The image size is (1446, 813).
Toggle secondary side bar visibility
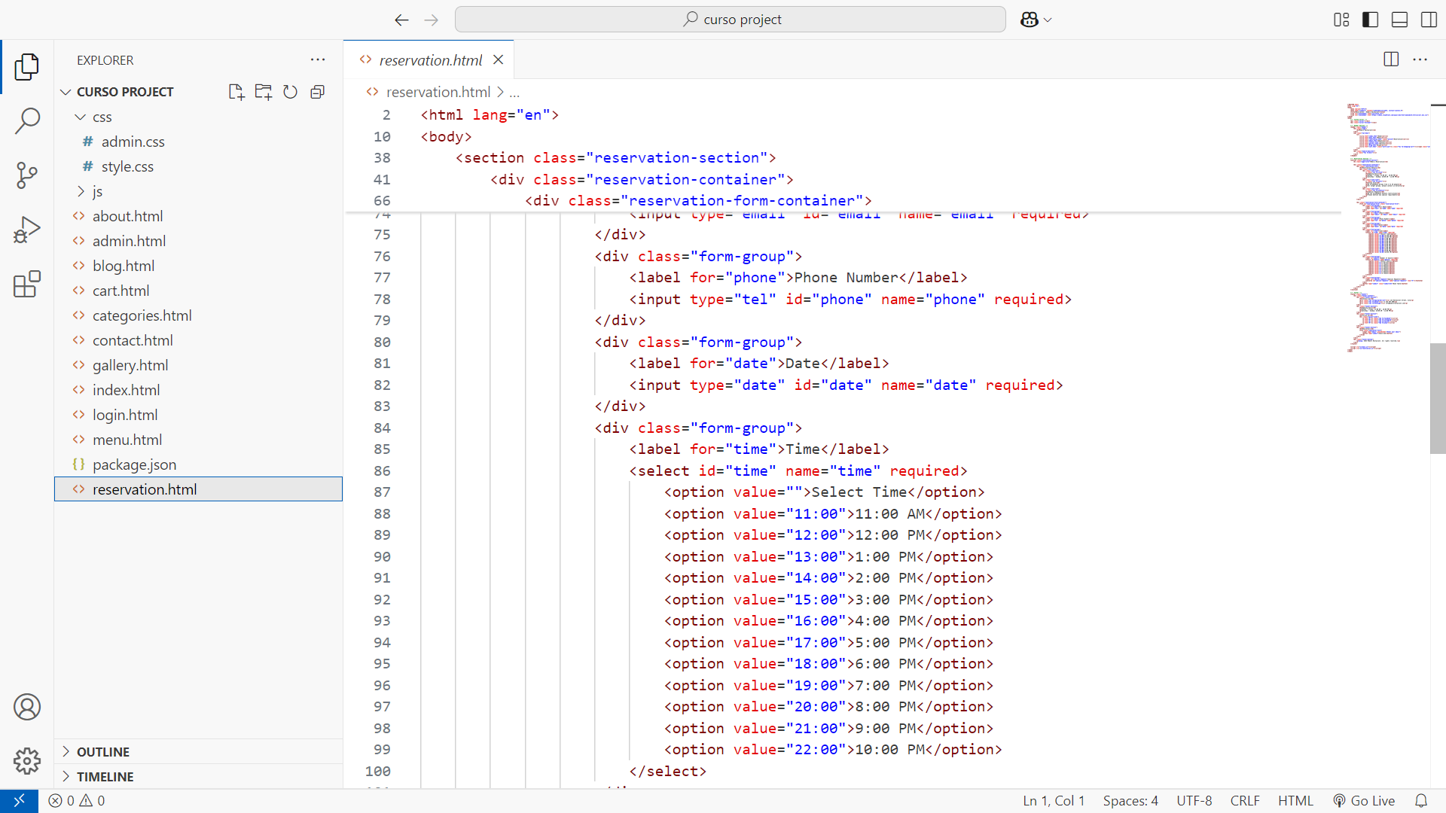click(1429, 20)
